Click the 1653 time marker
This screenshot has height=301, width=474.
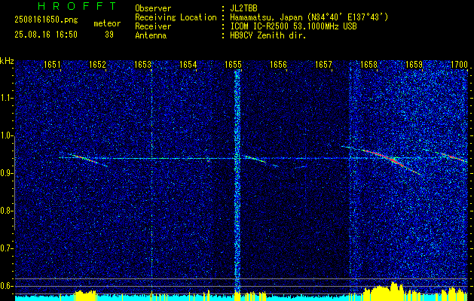pyautogui.click(x=142, y=64)
